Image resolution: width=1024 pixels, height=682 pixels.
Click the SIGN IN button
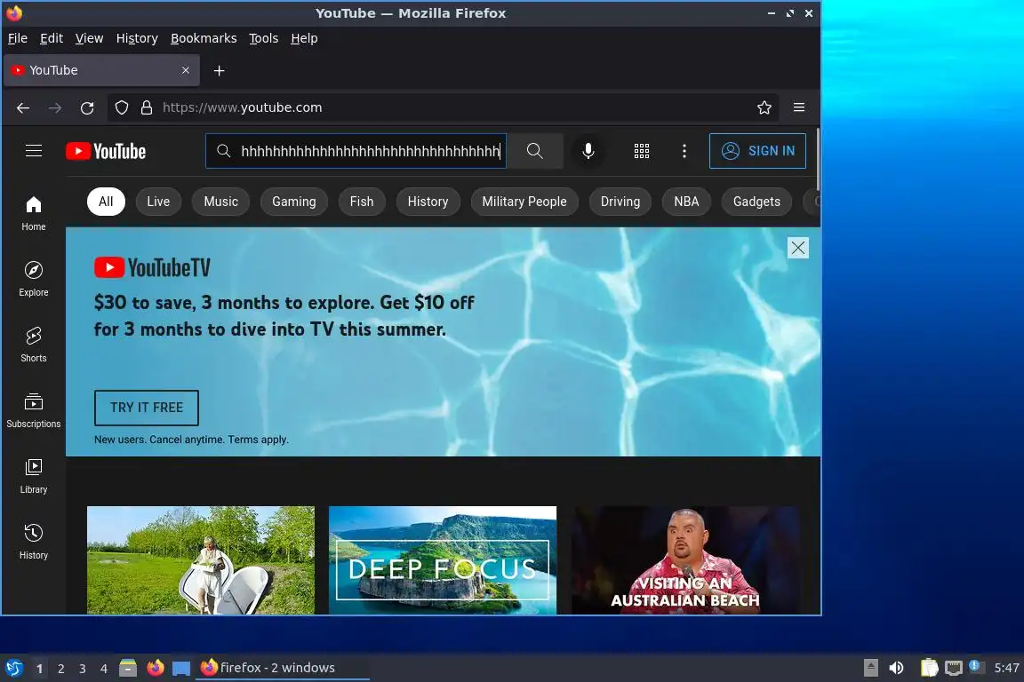tap(757, 151)
